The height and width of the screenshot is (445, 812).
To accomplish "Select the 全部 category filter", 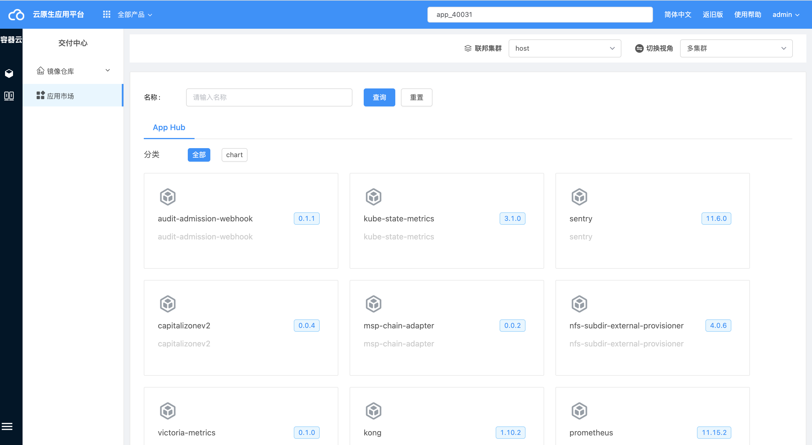I will click(x=199, y=155).
